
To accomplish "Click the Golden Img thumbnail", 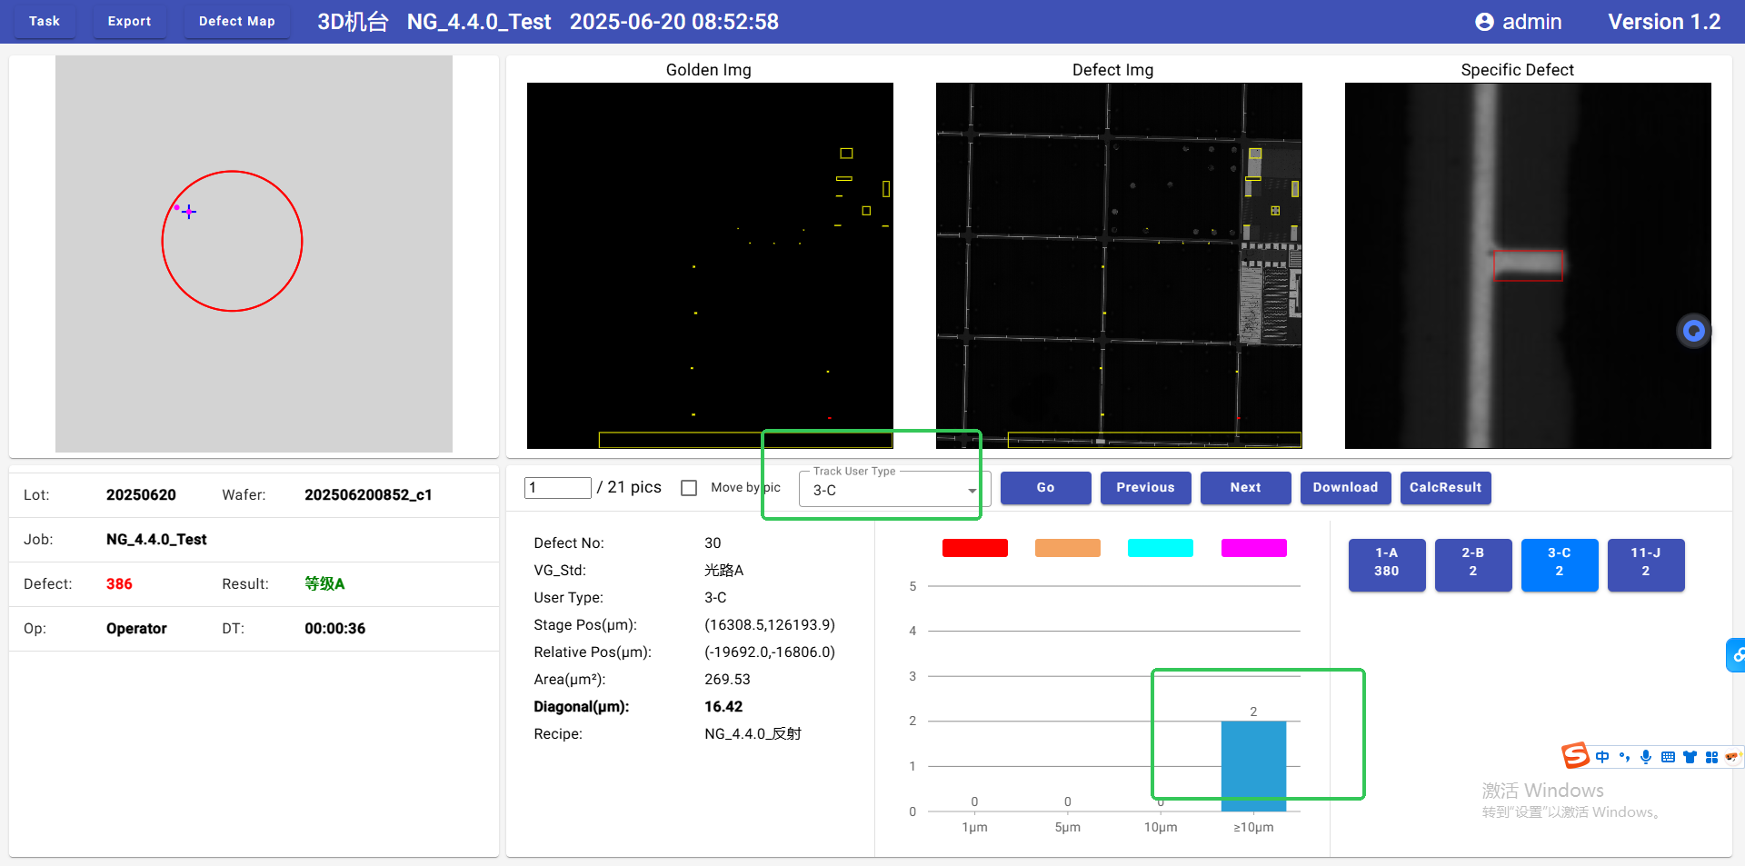I will (710, 265).
